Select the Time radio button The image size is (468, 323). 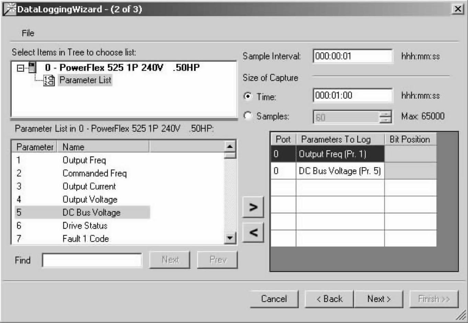coord(248,96)
